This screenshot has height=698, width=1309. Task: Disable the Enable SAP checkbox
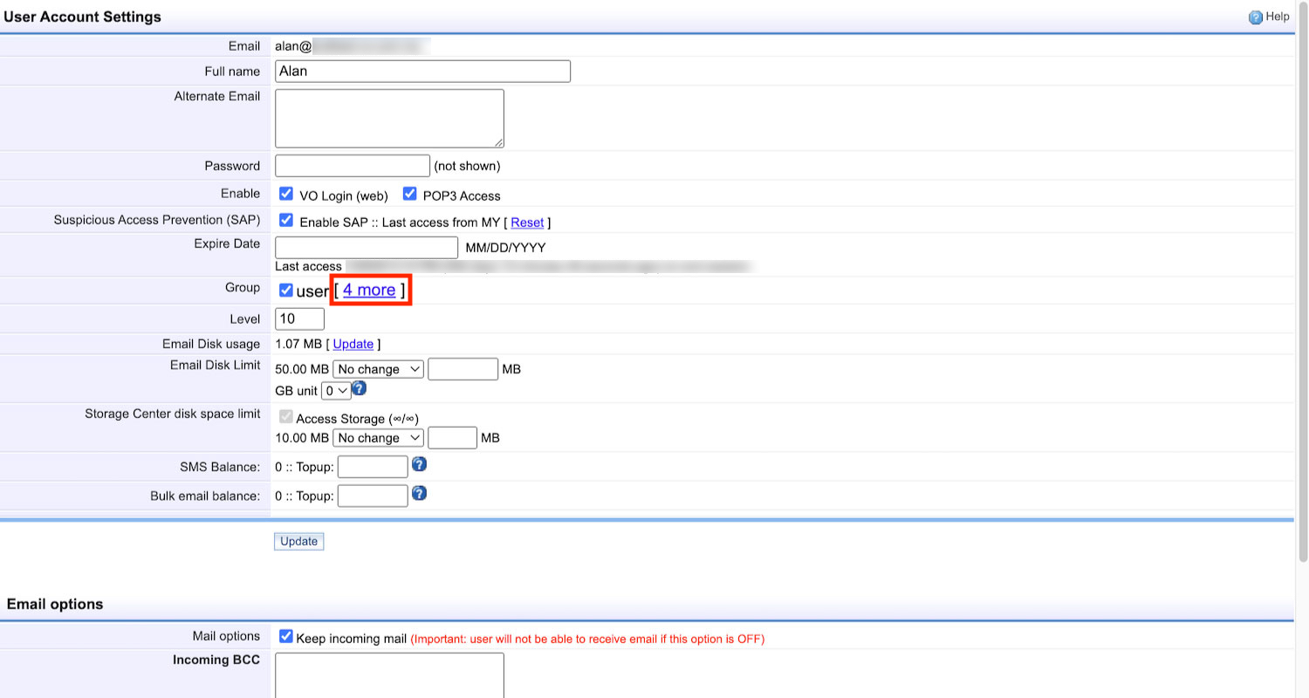pos(285,221)
